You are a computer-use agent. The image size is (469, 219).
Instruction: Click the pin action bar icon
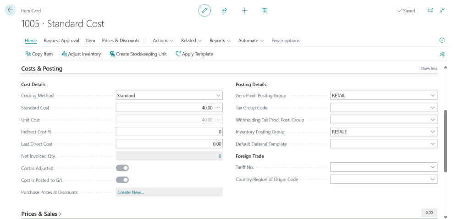pyautogui.click(x=442, y=54)
